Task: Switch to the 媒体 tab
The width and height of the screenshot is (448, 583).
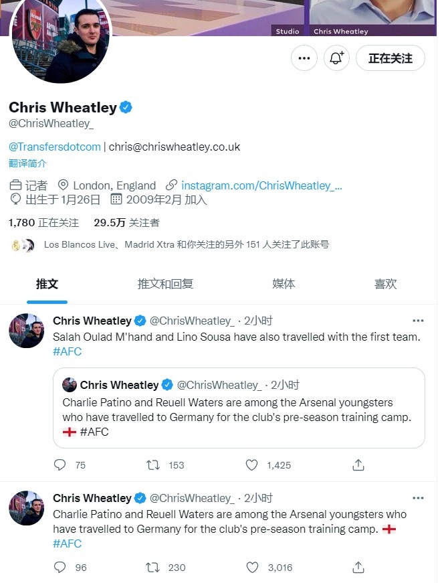Action: click(x=284, y=284)
